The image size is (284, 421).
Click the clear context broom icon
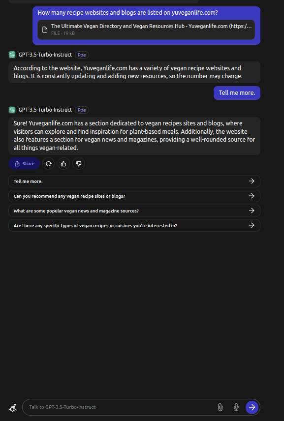(x=13, y=408)
